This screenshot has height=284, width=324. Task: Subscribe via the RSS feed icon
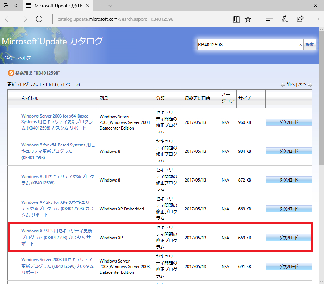tap(11, 73)
